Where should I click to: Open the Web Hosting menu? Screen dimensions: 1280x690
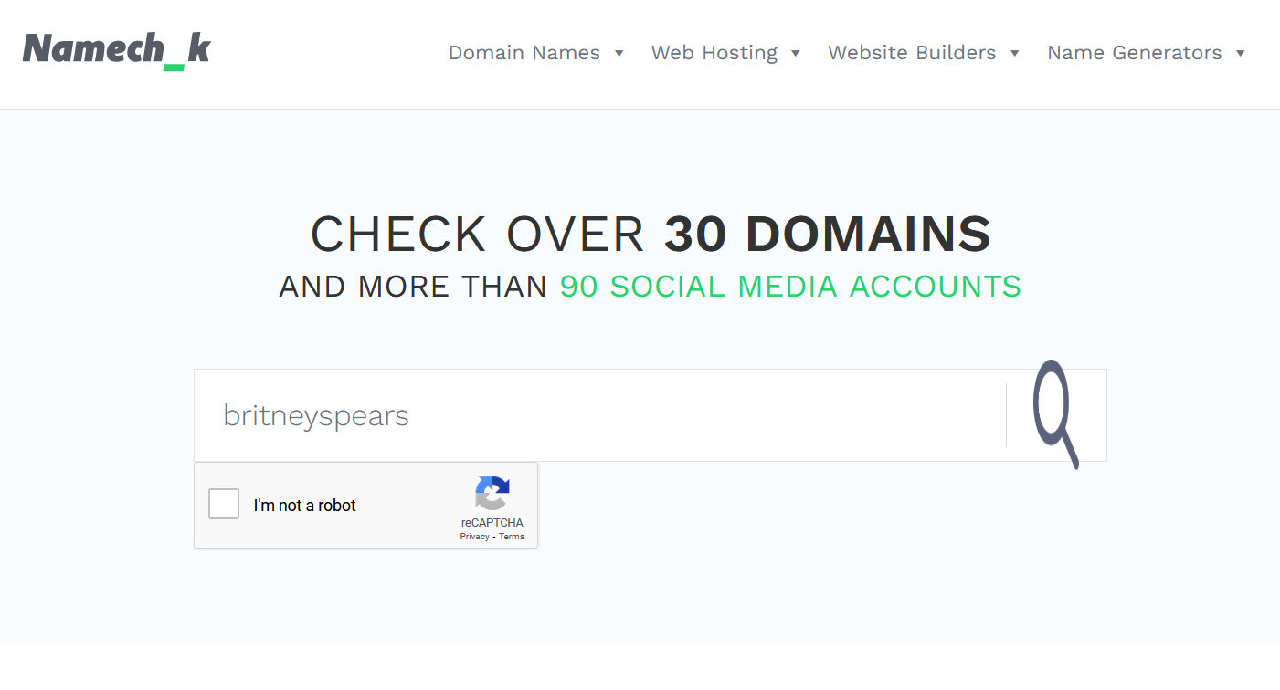pos(714,53)
